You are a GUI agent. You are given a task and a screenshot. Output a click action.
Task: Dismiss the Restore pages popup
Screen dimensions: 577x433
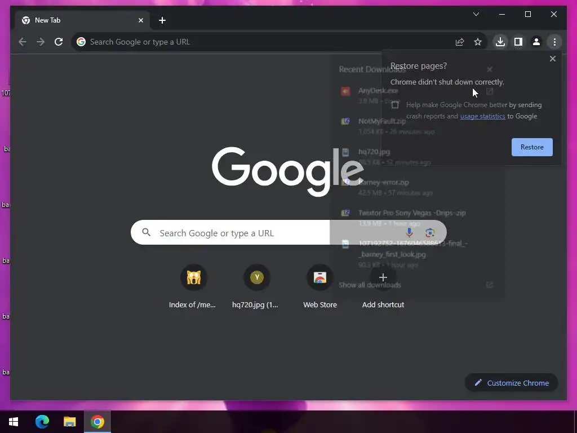coord(552,59)
